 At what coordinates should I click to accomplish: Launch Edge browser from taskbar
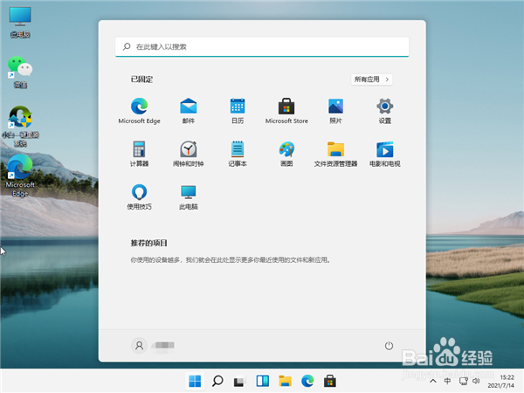pos(307,381)
